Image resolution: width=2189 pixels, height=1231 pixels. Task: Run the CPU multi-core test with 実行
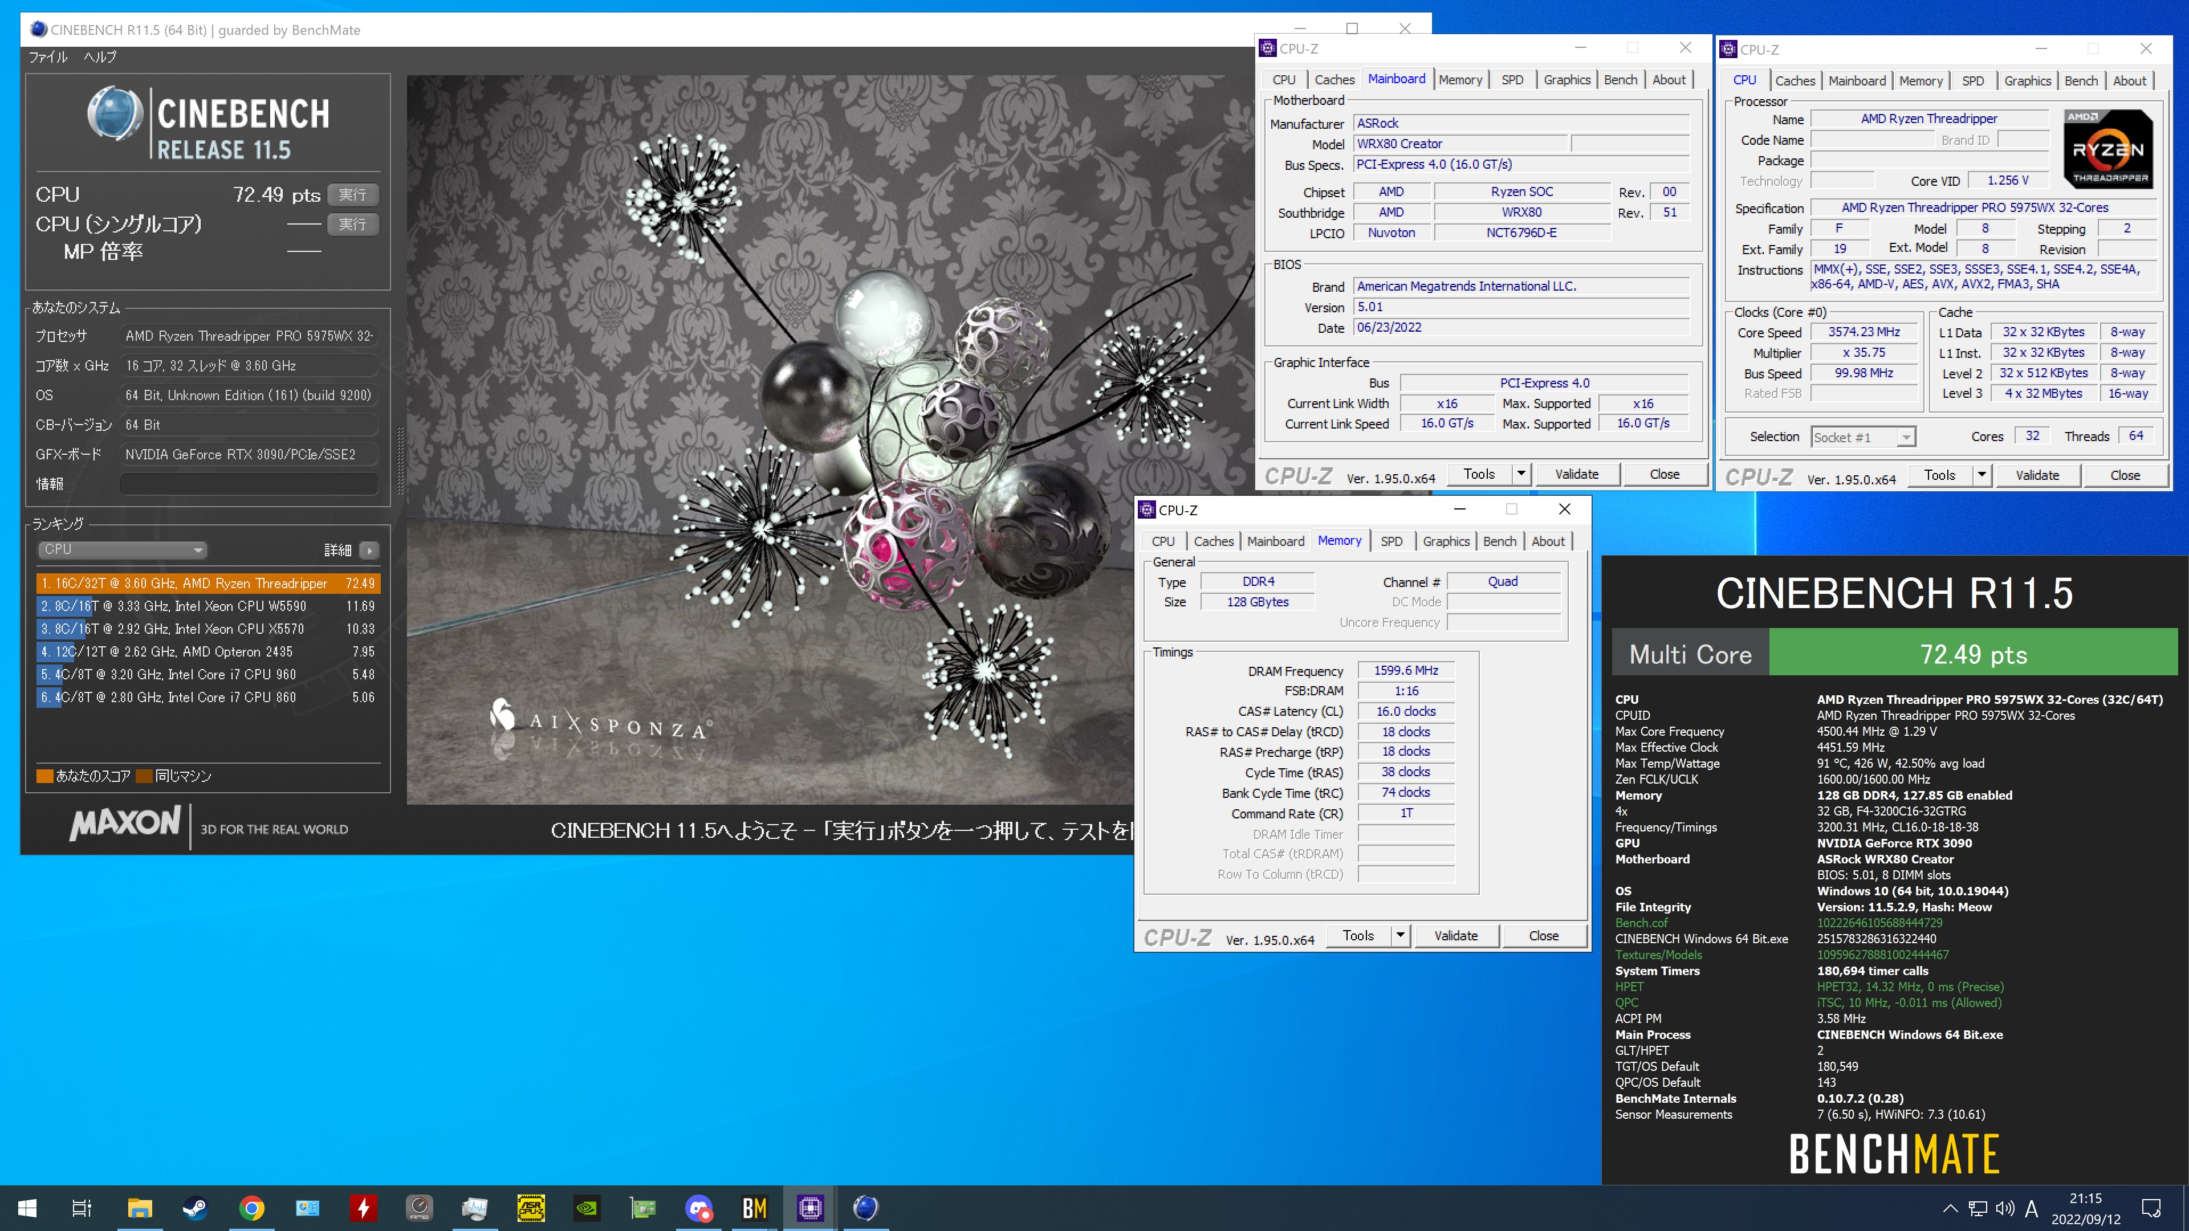(x=353, y=194)
